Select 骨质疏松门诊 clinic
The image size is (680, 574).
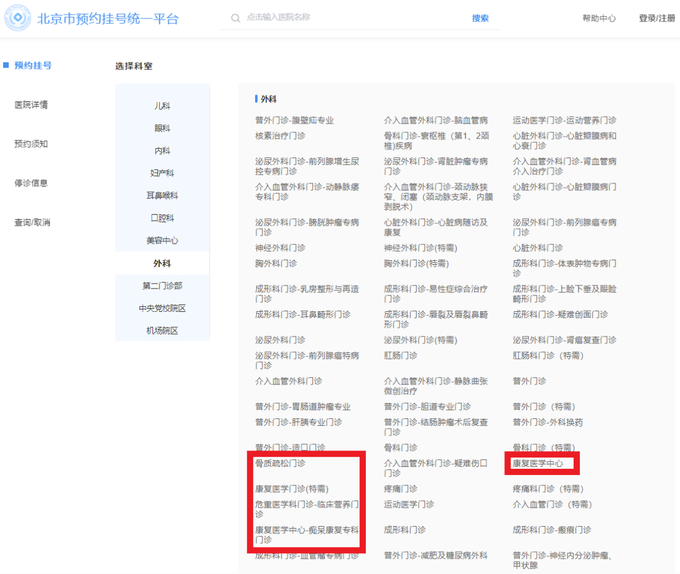(x=280, y=464)
